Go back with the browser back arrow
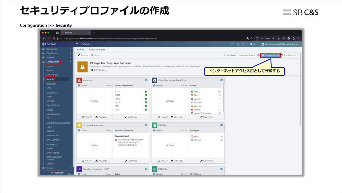The width and height of the screenshot is (342, 193). point(44,38)
